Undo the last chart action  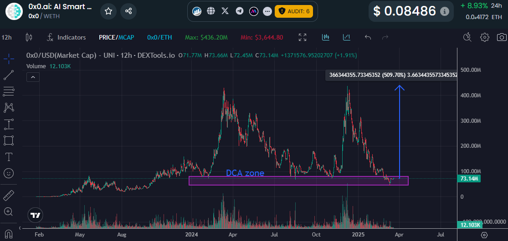click(x=368, y=38)
